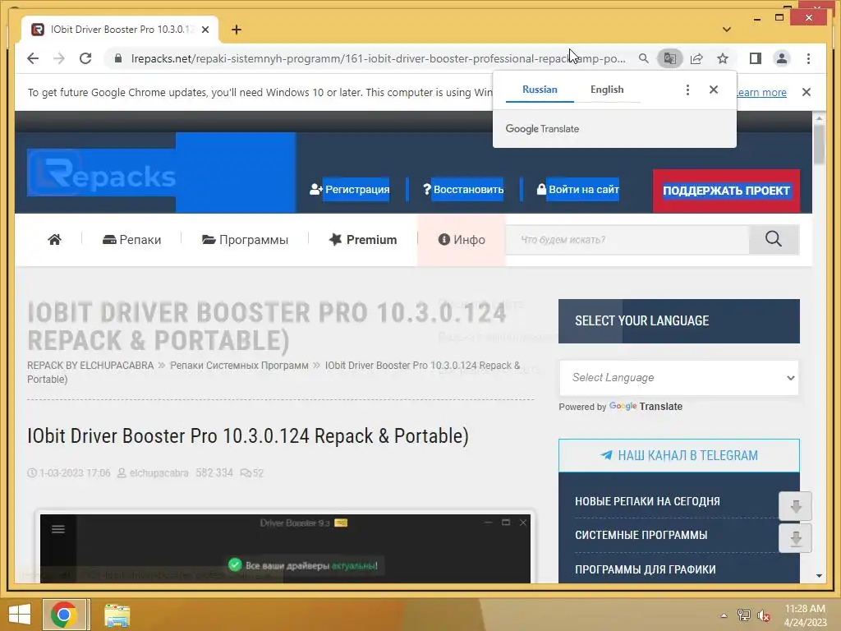Focus the 'Что будем искать?' search field
841x631 pixels.
(x=627, y=239)
